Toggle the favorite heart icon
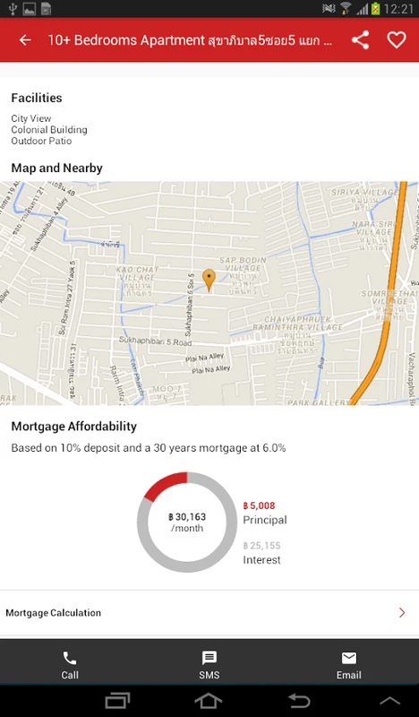This screenshot has width=419, height=717. [x=396, y=40]
